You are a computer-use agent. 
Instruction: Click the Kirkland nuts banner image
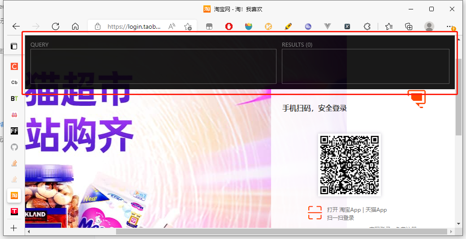pyautogui.click(x=51, y=197)
